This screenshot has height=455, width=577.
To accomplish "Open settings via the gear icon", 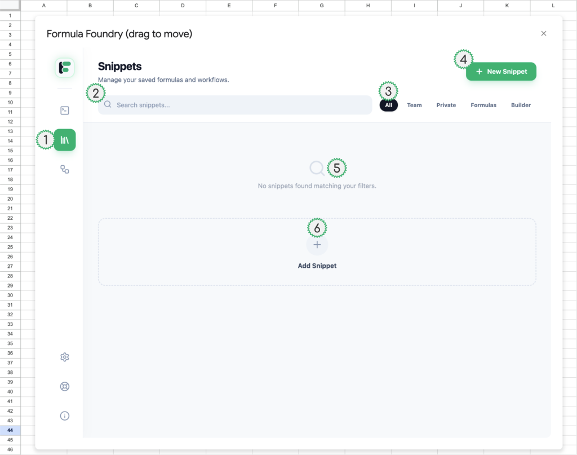I will (x=65, y=357).
